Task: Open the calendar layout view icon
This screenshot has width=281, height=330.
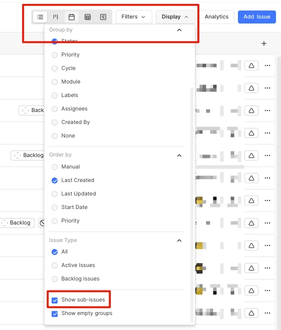Action: (x=72, y=17)
